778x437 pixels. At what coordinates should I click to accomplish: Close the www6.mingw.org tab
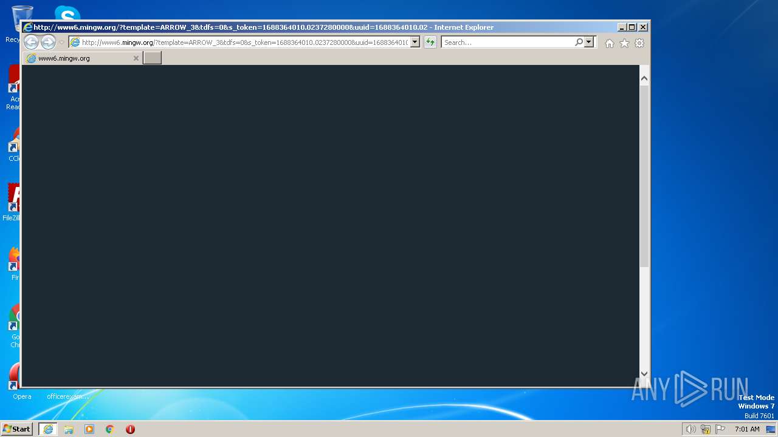136,58
